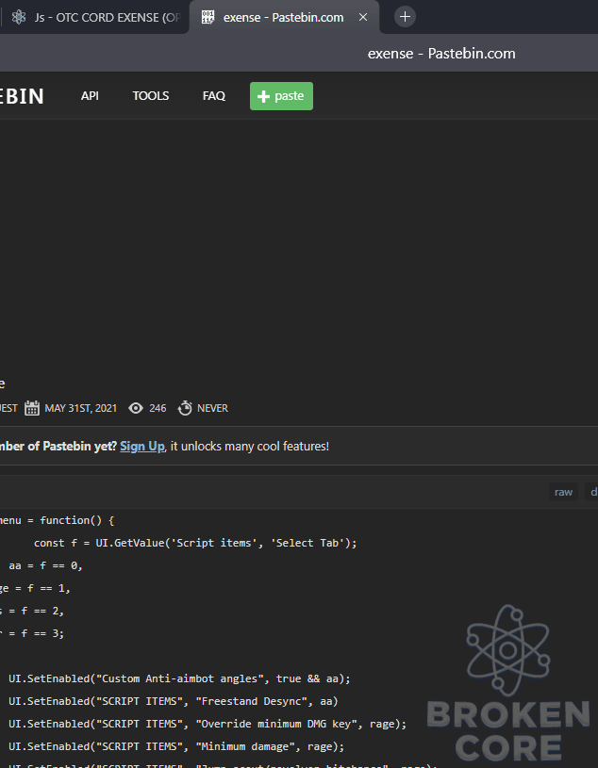Close the exense Pastebin tab
The image size is (598, 768).
click(363, 17)
